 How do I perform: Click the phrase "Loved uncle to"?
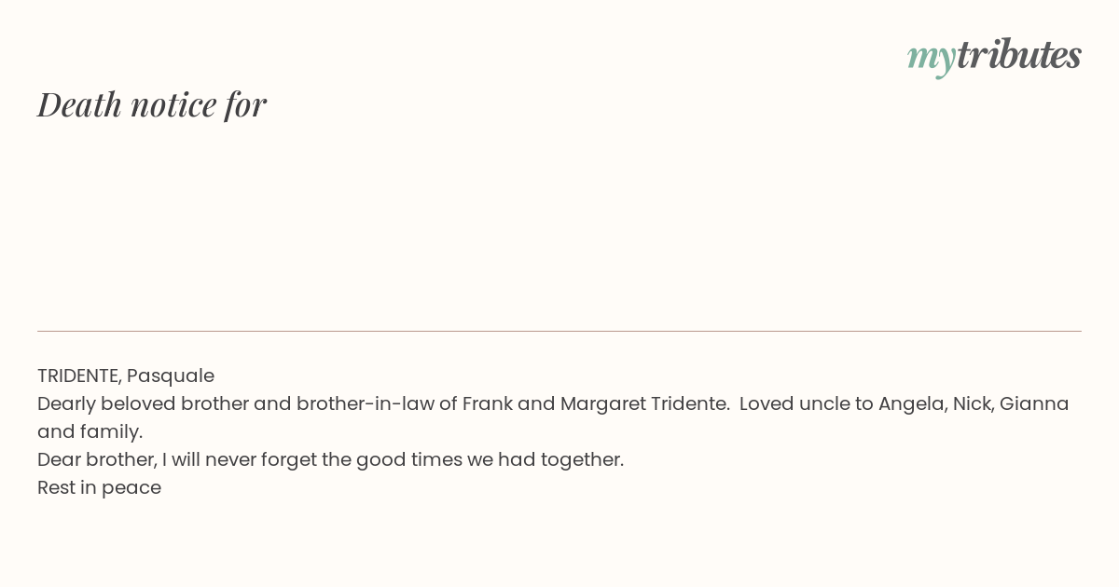click(x=807, y=403)
